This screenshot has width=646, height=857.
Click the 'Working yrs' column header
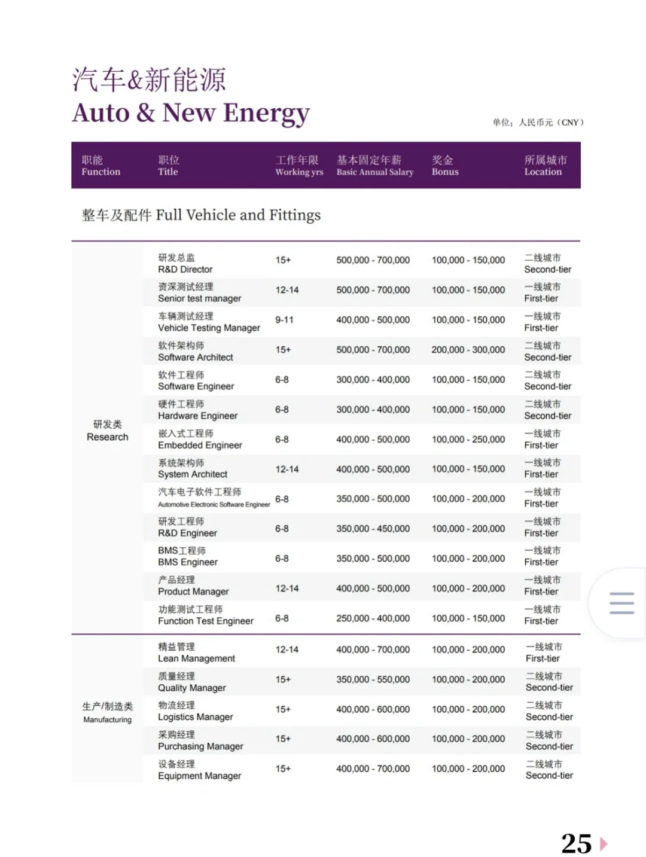(298, 166)
